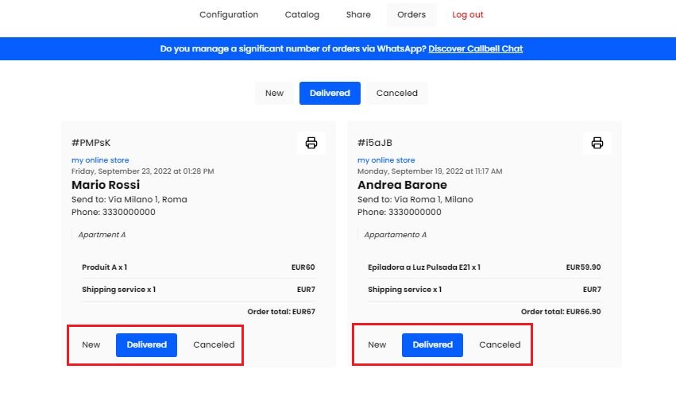Print Andrea Barone's order #i5aJB
This screenshot has width=676, height=419.
597,143
